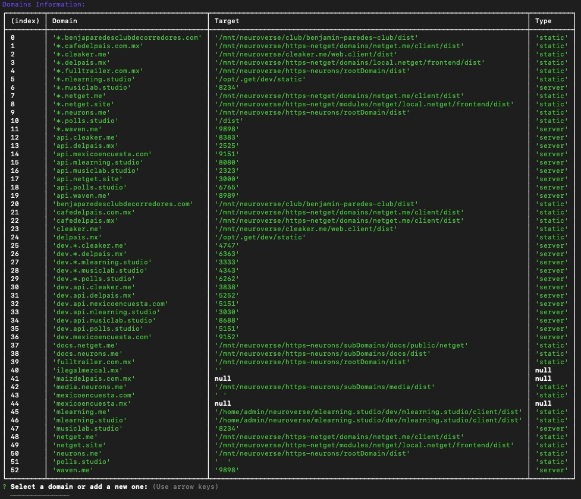Image resolution: width=581 pixels, height=499 pixels.
Task: Select the 'waven.me' entry at index 52
Action: tap(74, 469)
